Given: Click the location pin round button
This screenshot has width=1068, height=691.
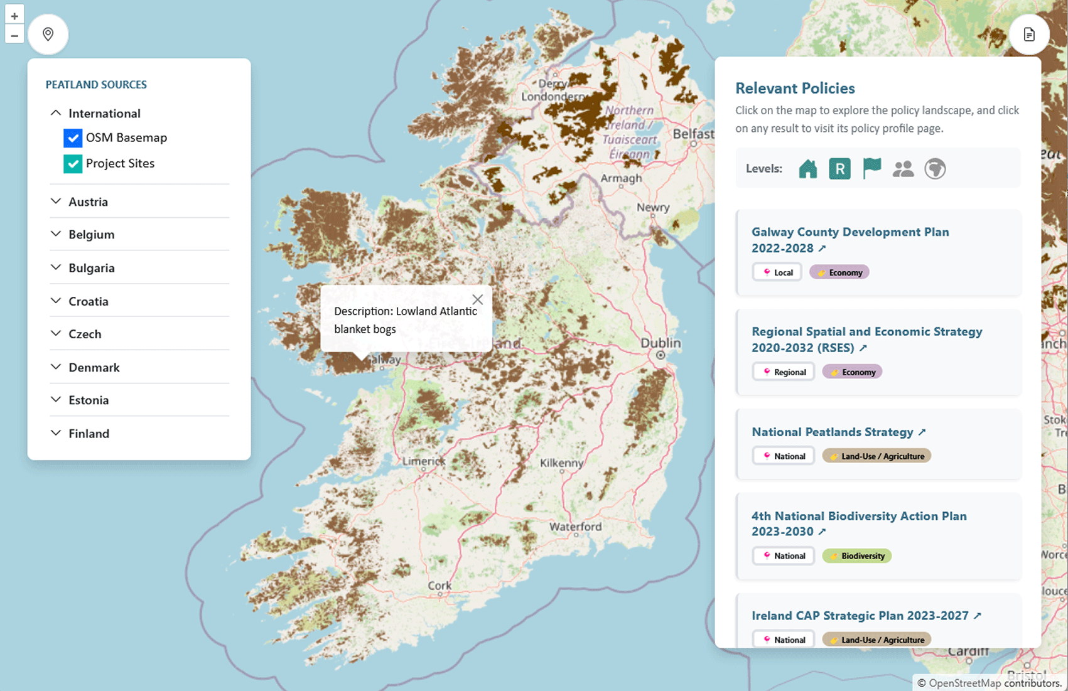Looking at the screenshot, I should click(x=48, y=34).
